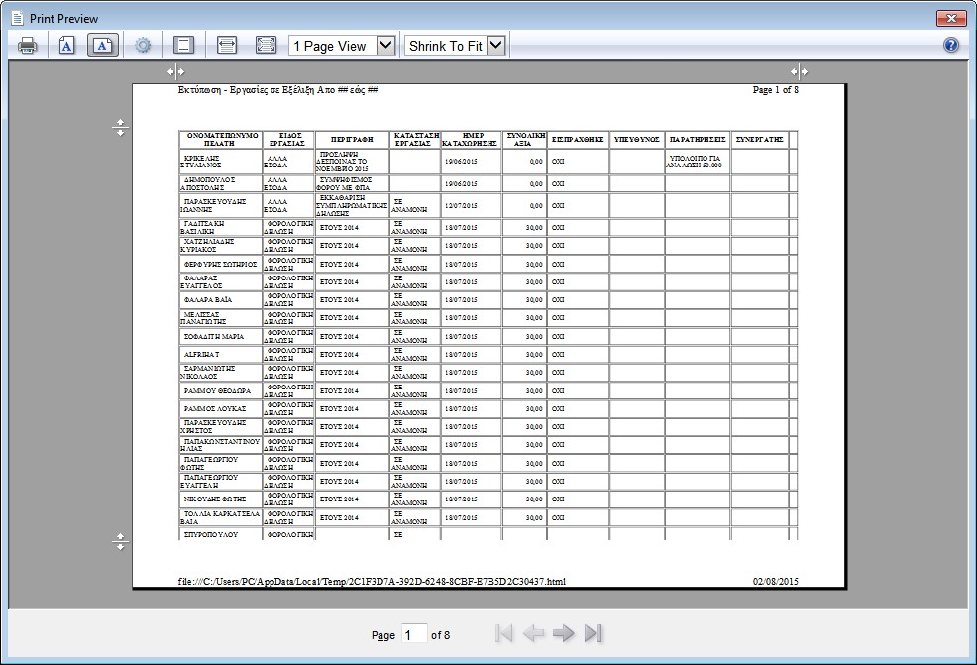
Task: Switch to Portrait orientation
Action: coord(66,46)
